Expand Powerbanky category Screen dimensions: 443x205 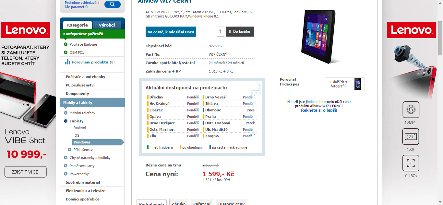click(x=66, y=174)
